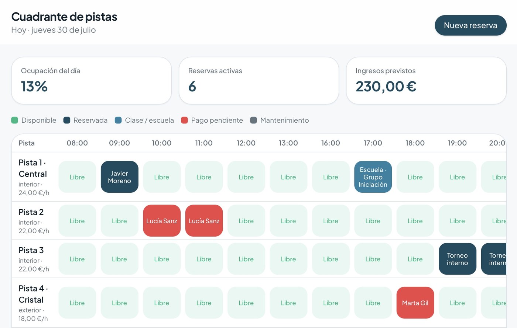Click the 19:00 column header
The image size is (517, 328).
point(458,143)
